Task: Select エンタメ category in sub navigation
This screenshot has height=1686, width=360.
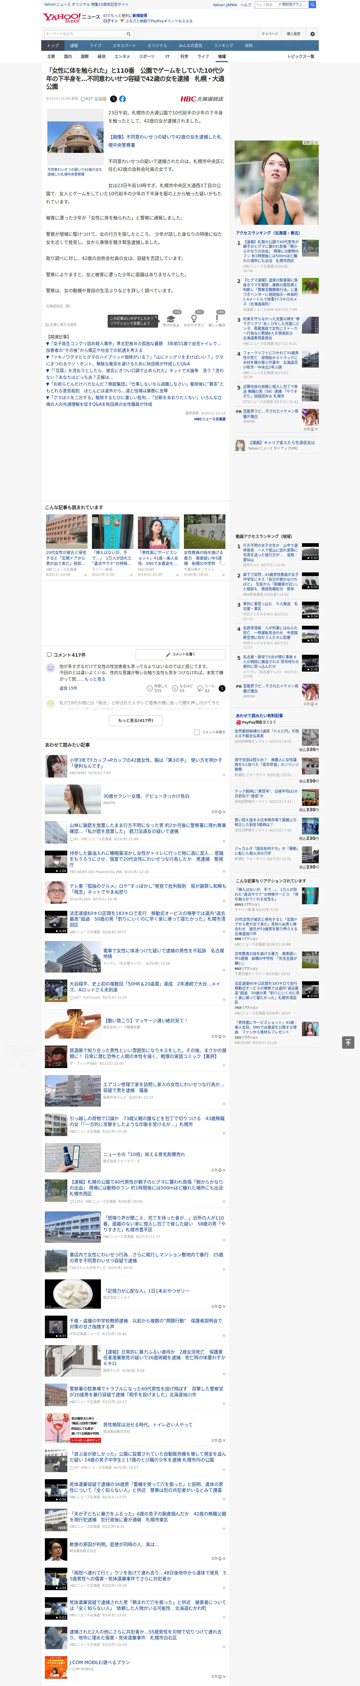Action: click(122, 56)
